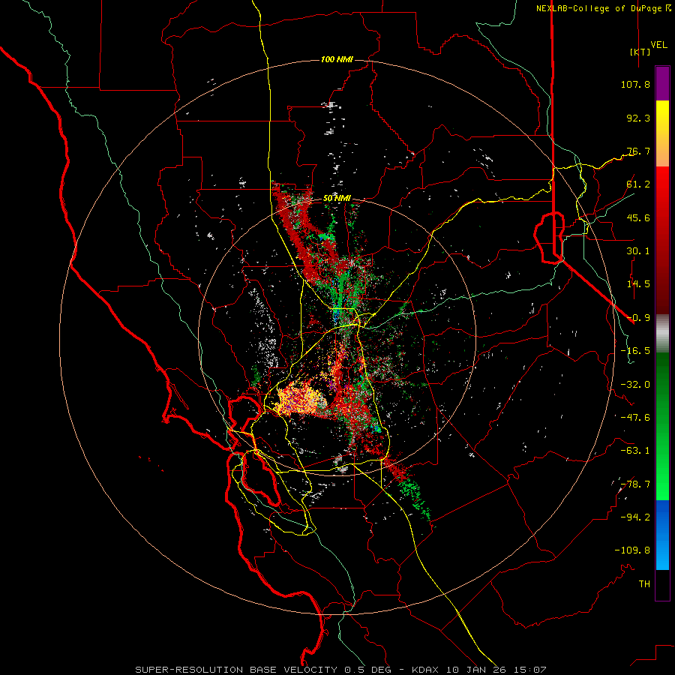Select the 61.2 velocity scale value
Viewport: 675px width, 675px height.
coord(638,184)
